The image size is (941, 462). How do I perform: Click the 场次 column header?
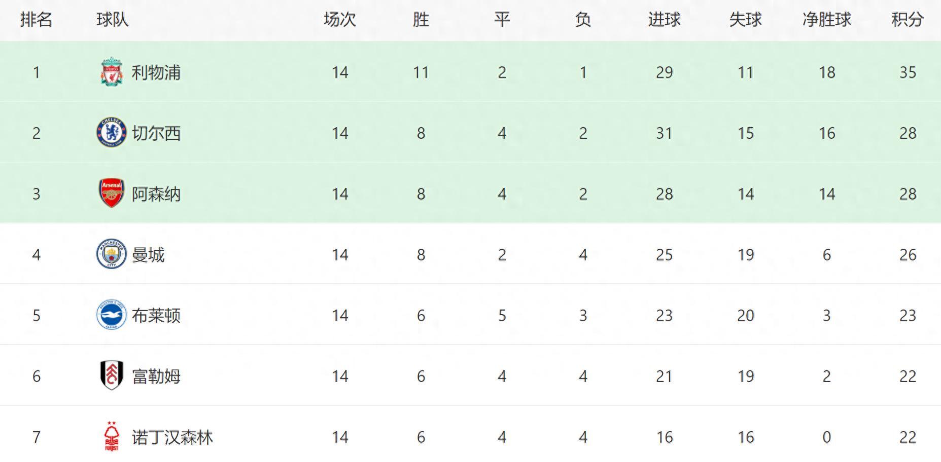tap(340, 20)
